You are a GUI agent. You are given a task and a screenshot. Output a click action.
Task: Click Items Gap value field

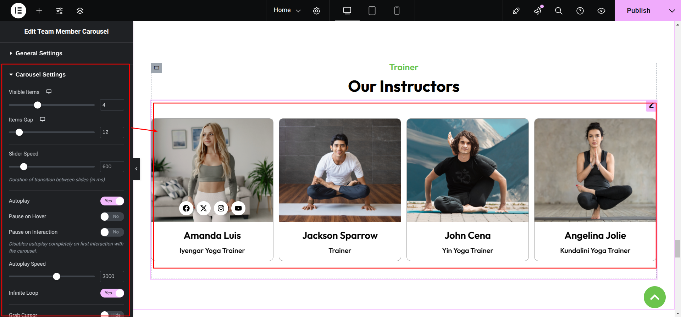pos(112,132)
